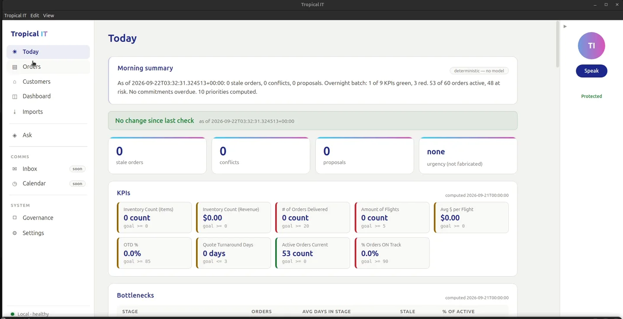Click the 'Today' page title
The width and height of the screenshot is (623, 319).
[122, 38]
